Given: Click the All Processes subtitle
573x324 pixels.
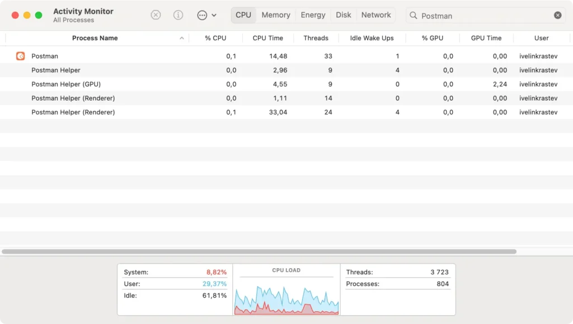Looking at the screenshot, I should tap(73, 20).
